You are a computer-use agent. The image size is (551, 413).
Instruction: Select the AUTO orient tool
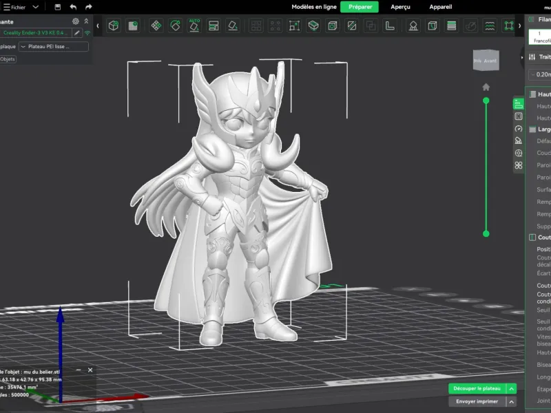194,25
